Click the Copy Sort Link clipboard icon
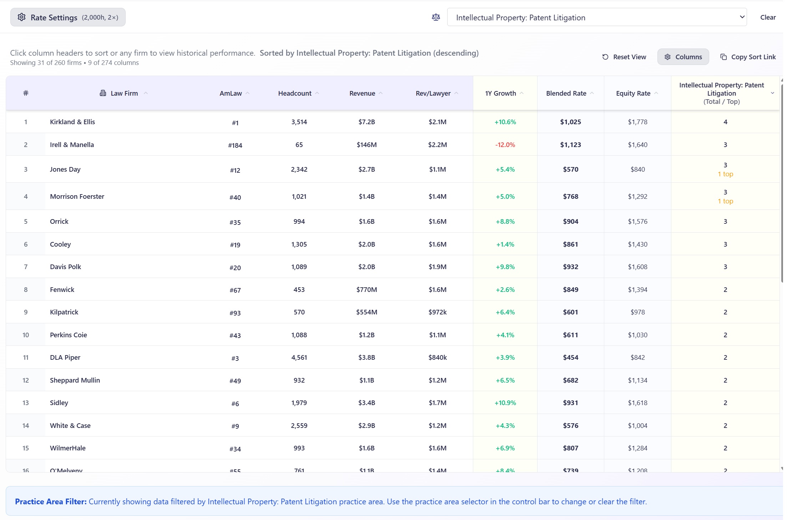 (x=723, y=57)
